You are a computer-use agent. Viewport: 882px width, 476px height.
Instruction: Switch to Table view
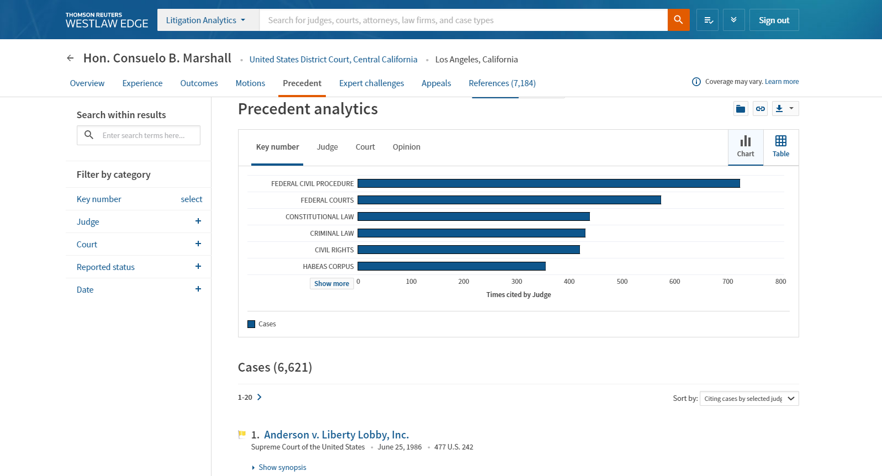(x=780, y=147)
